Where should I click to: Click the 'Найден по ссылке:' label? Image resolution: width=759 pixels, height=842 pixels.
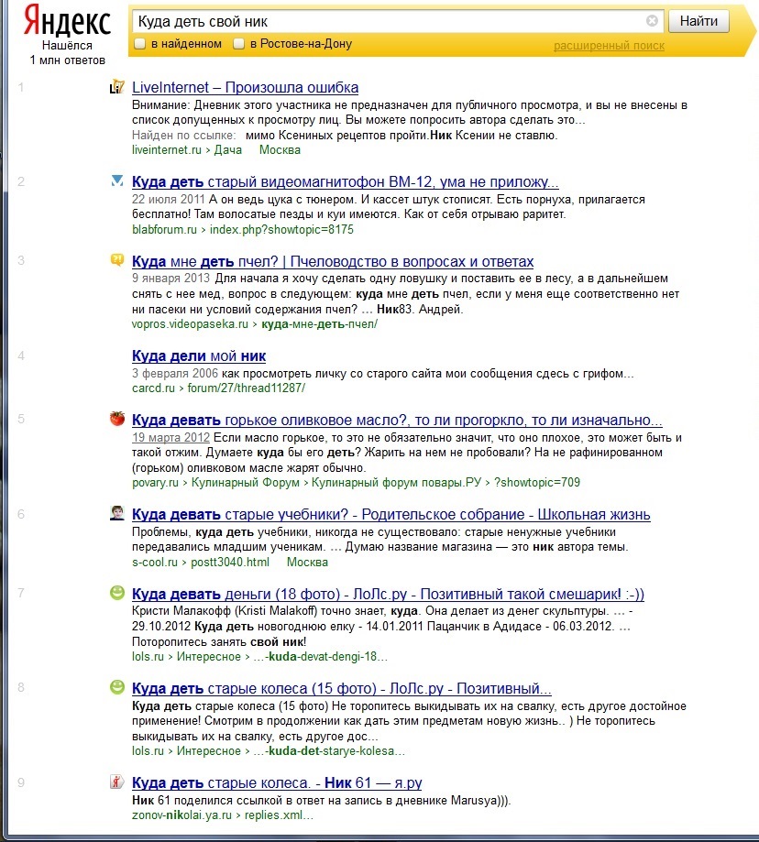[183, 136]
